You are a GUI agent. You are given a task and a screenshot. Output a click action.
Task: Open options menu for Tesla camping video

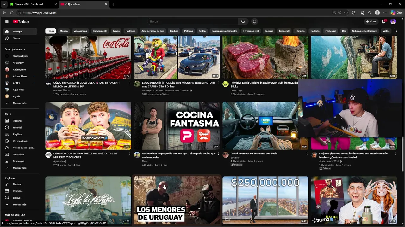(x=307, y=154)
